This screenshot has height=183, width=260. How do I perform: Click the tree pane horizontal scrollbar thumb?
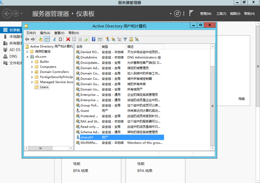tap(41, 148)
